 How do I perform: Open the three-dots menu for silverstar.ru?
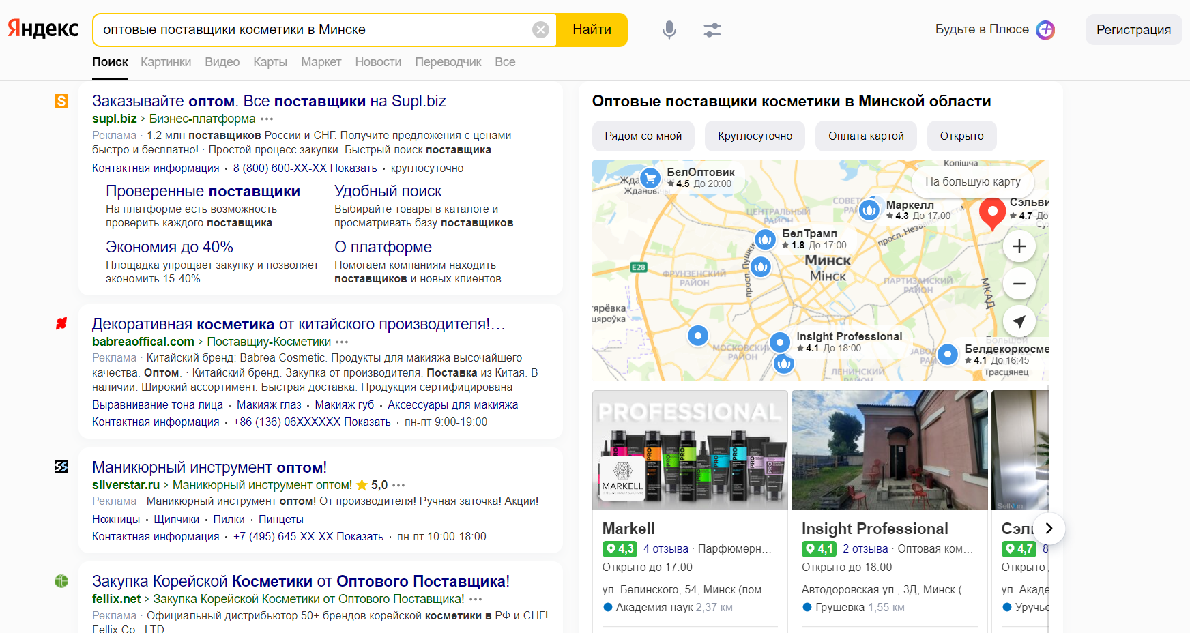pos(398,485)
